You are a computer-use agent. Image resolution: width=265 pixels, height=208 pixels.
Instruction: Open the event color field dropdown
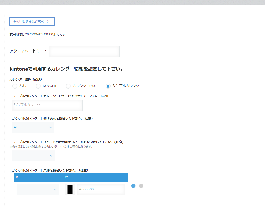[x=33, y=155]
